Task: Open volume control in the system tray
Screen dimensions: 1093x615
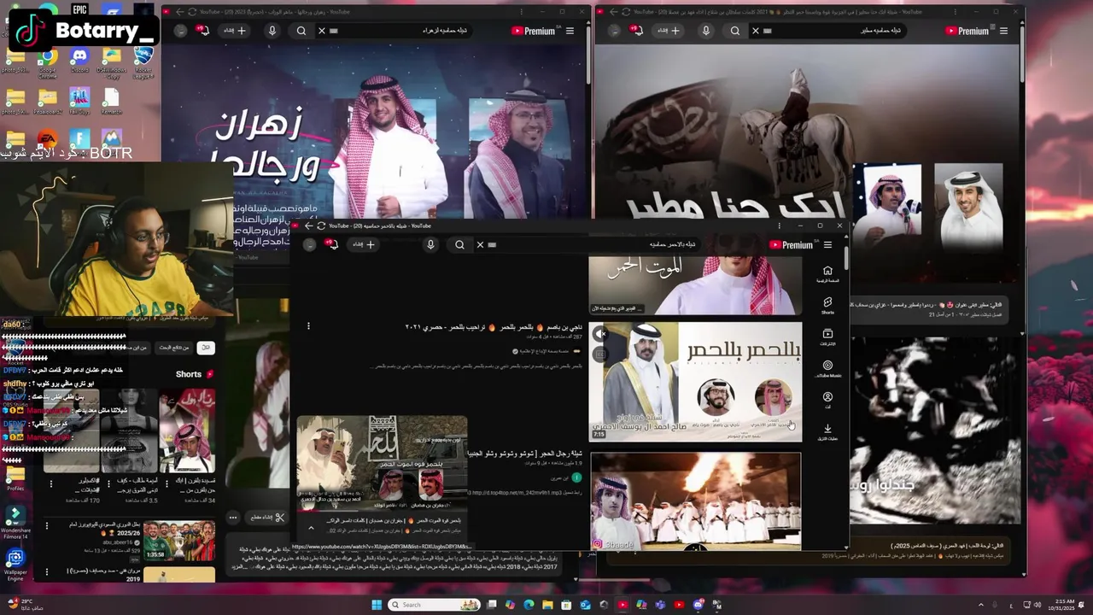Action: pos(1037,605)
